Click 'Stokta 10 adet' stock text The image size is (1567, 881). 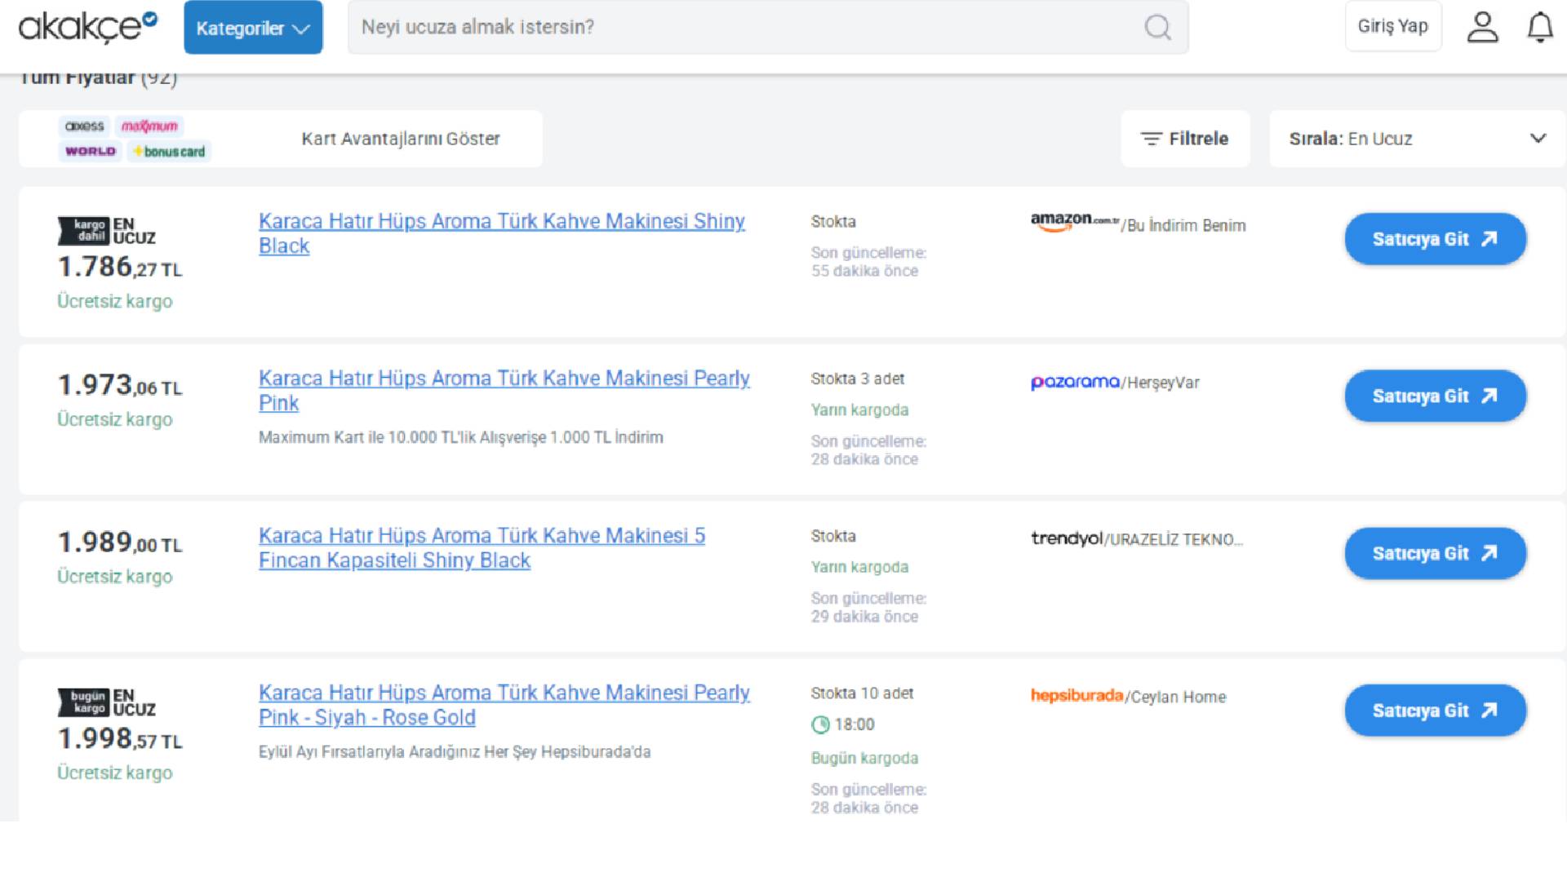pyautogui.click(x=862, y=693)
